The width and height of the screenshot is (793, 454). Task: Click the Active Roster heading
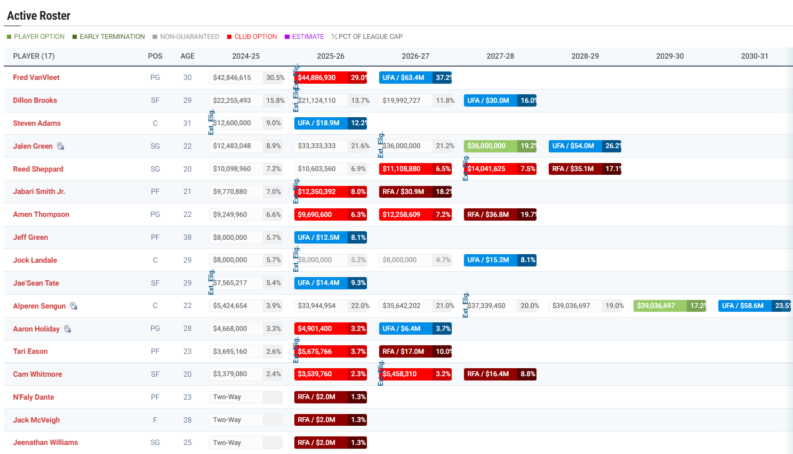tap(38, 15)
